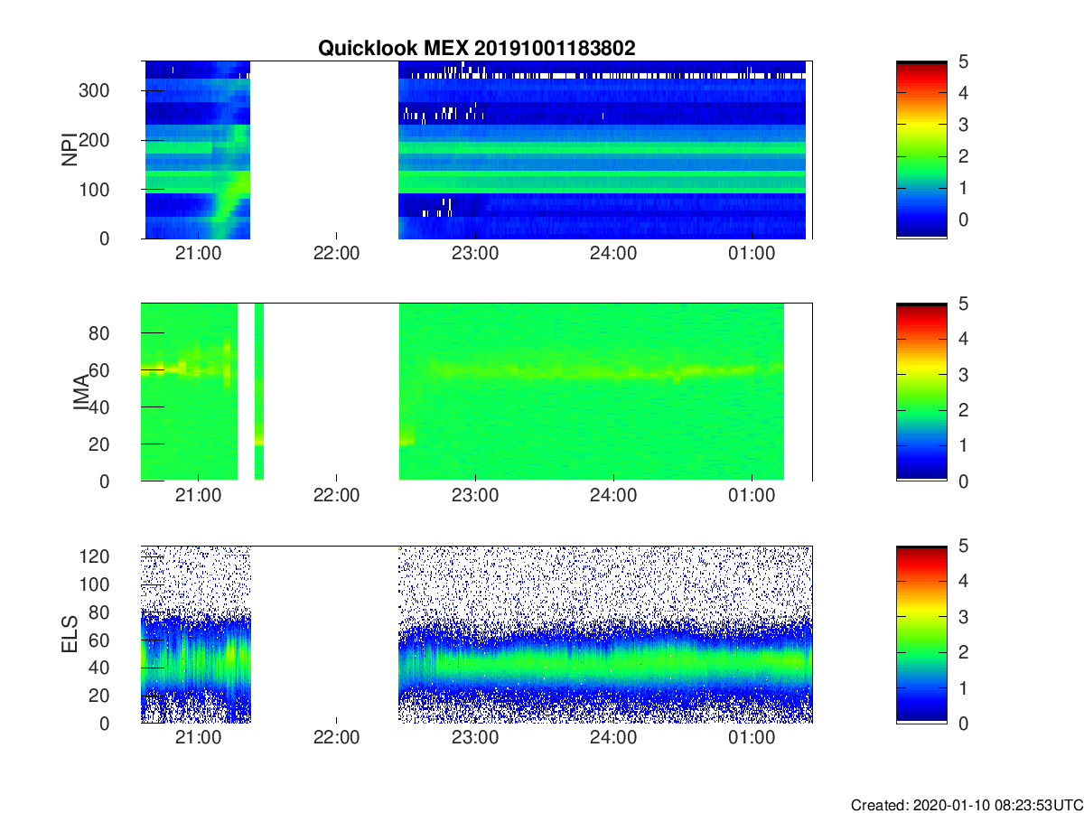1084x813 pixels.
Task: Click the colorbar beside the NPI panel
Action: pyautogui.click(x=921, y=150)
